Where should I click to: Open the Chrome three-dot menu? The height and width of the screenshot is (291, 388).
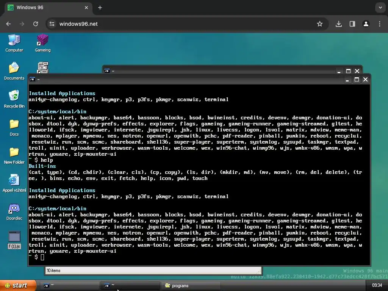coord(380,24)
